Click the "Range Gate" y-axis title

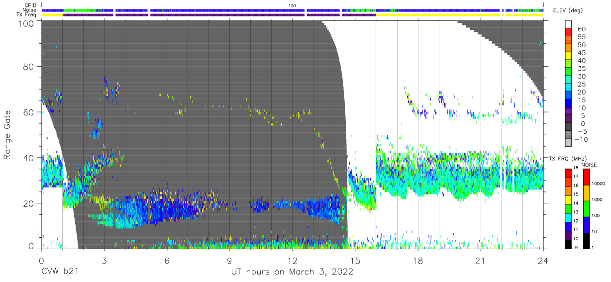(x=8, y=135)
